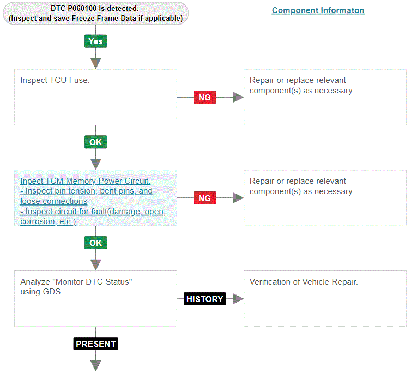Click the Repair or replace box beside the TCM Memory Power Circuit step
411x373 pixels.
[x=324, y=198]
